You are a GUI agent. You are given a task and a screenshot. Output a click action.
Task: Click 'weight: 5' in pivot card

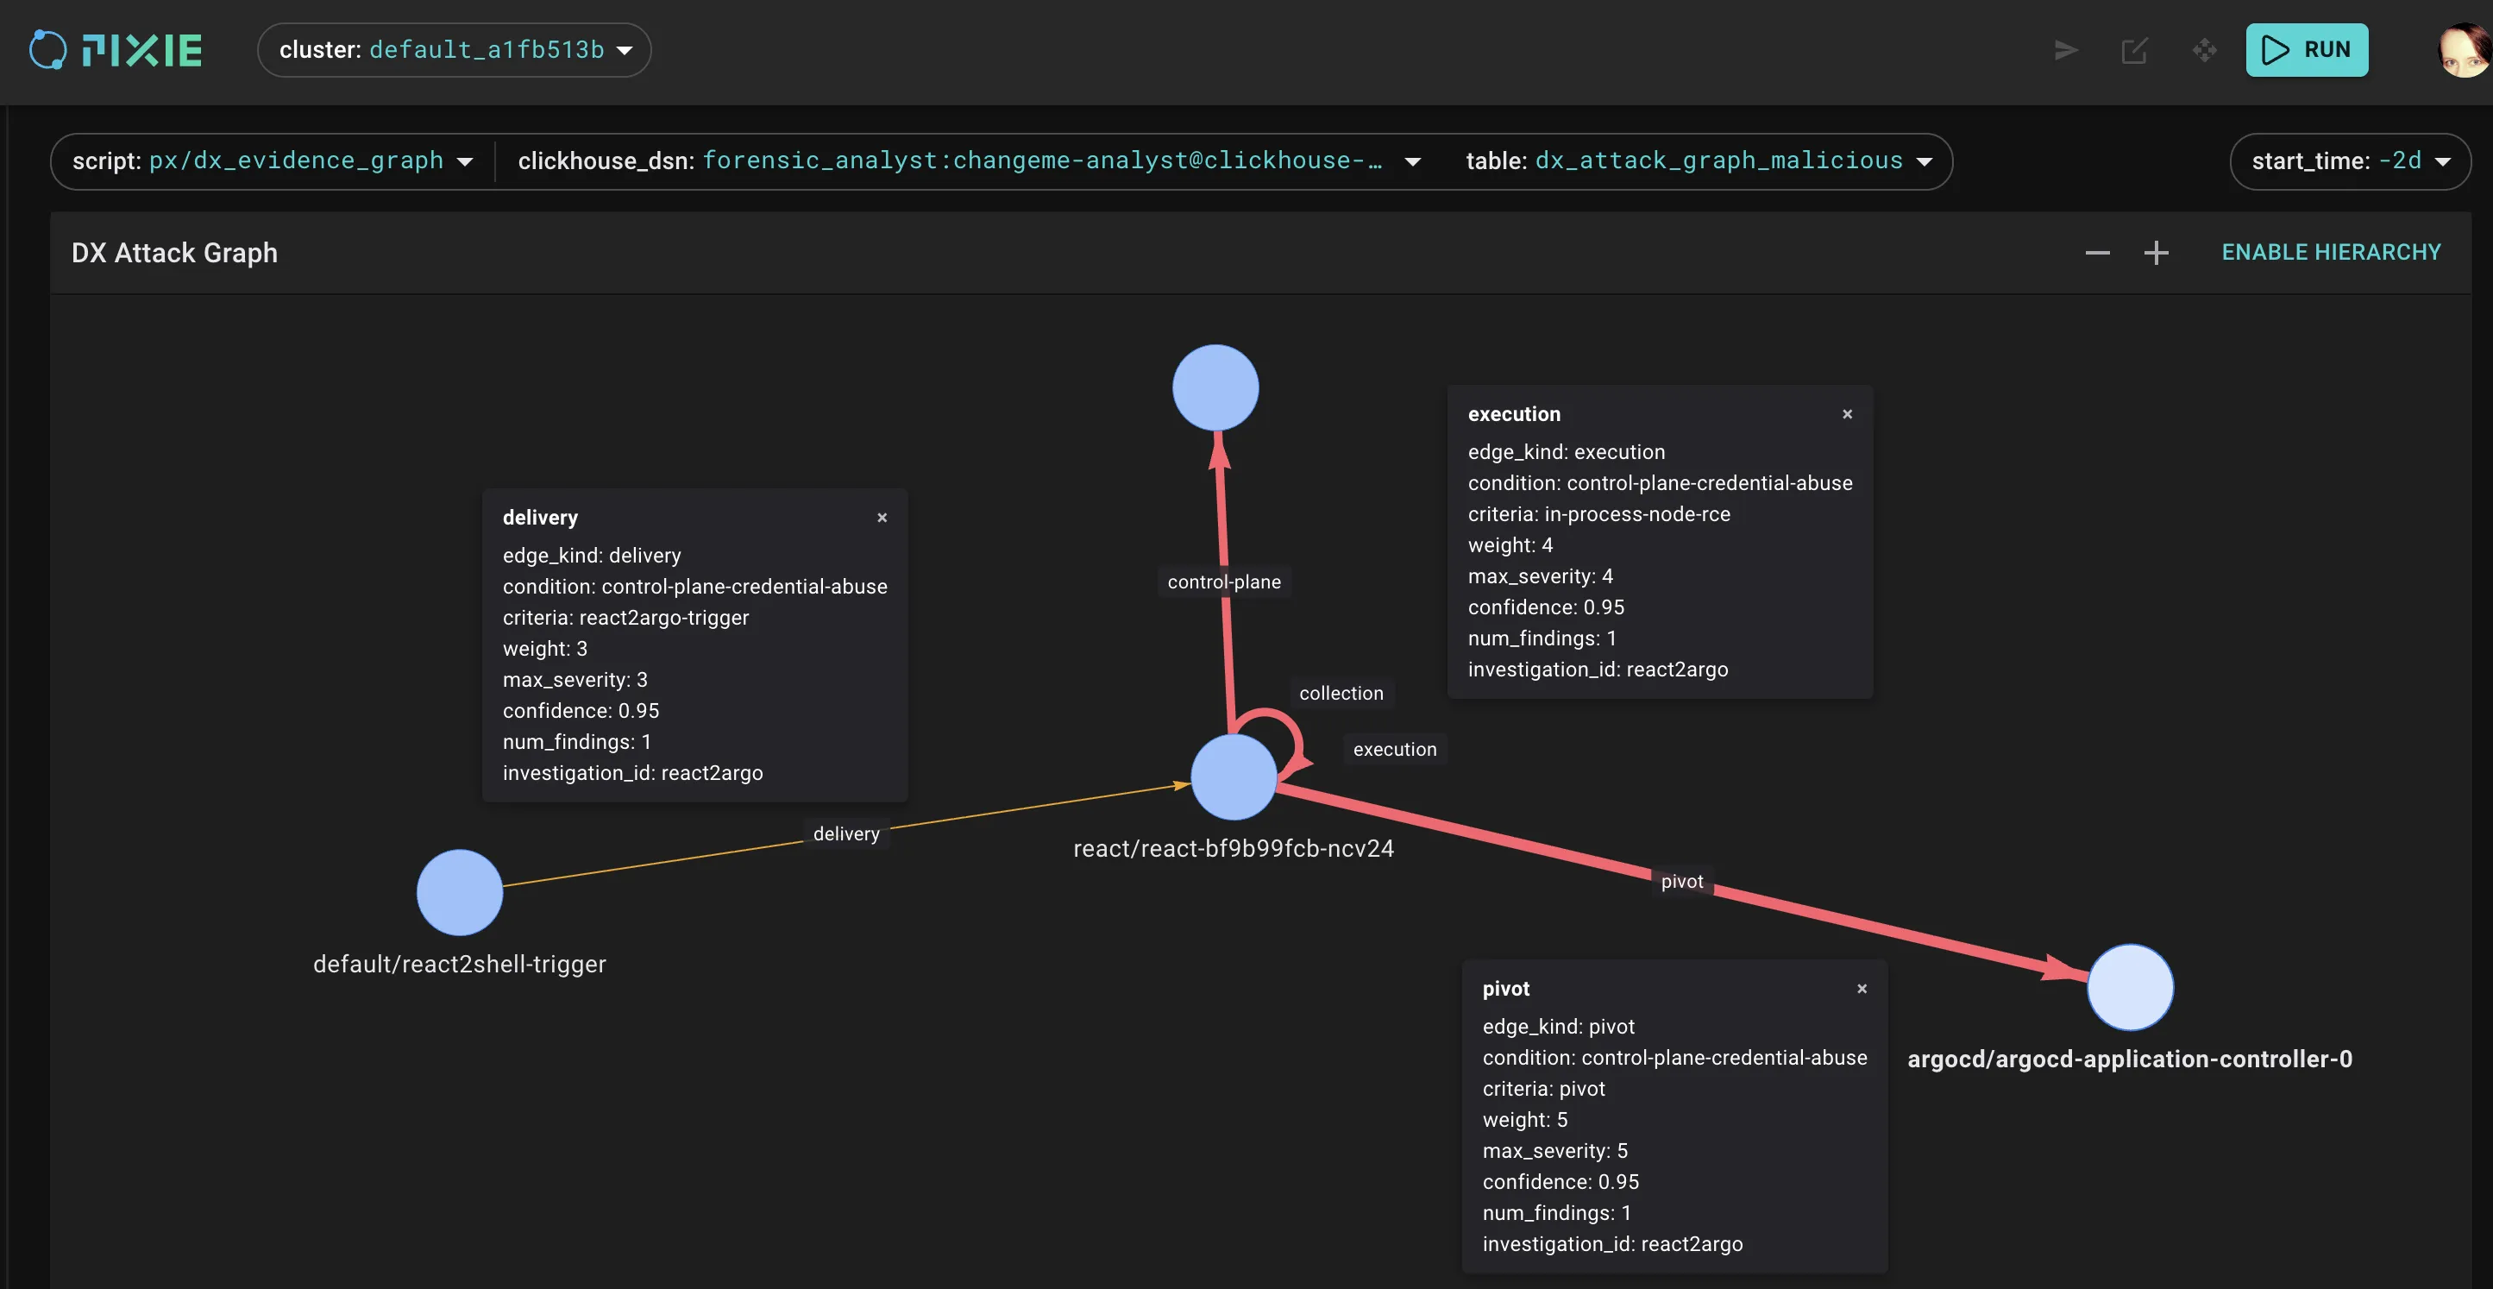[x=1524, y=1120]
